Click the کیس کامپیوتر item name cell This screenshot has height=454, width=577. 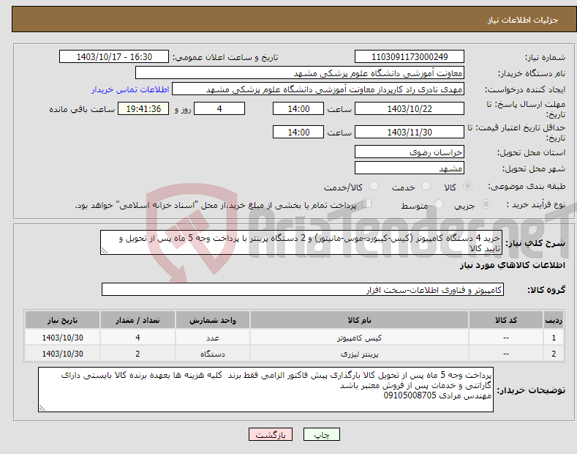click(x=359, y=338)
